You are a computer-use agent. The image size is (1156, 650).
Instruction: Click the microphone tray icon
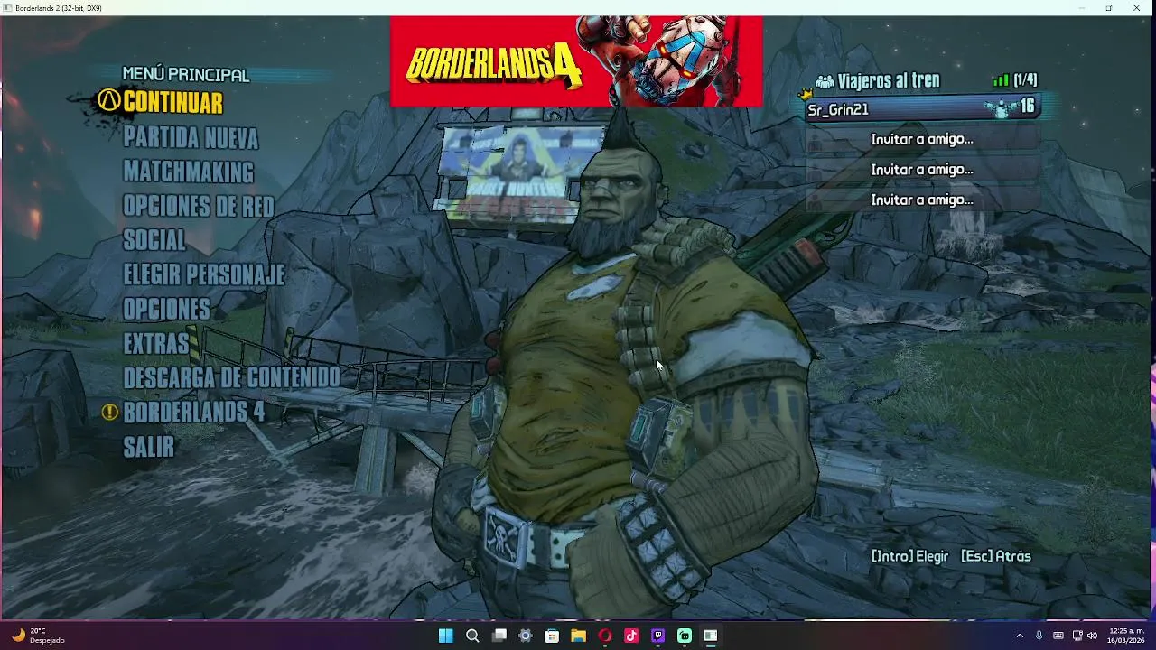pos(1039,636)
